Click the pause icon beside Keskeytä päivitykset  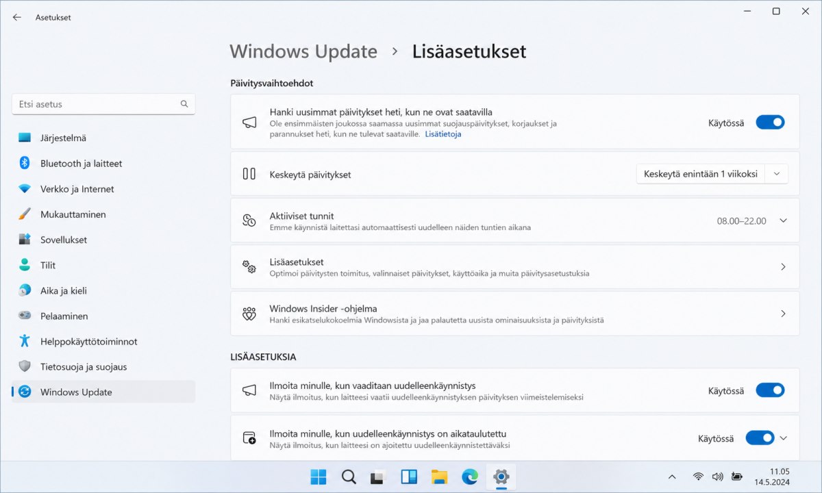pos(249,174)
